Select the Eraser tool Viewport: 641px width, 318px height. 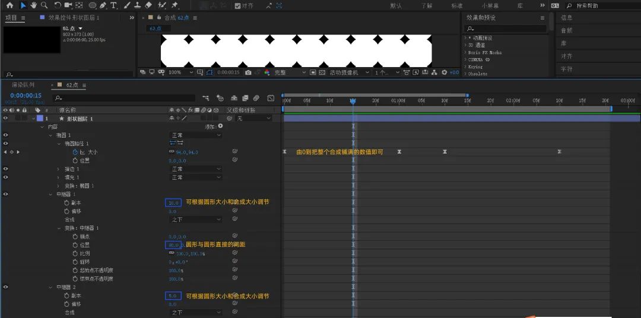tap(148, 5)
